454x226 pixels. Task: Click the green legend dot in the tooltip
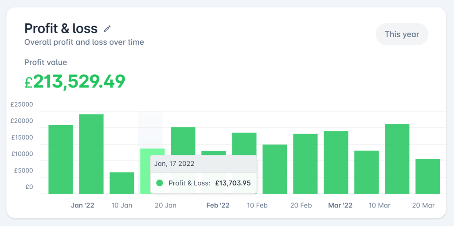(x=160, y=183)
